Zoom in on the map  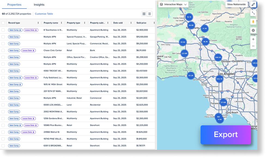click(x=253, y=39)
